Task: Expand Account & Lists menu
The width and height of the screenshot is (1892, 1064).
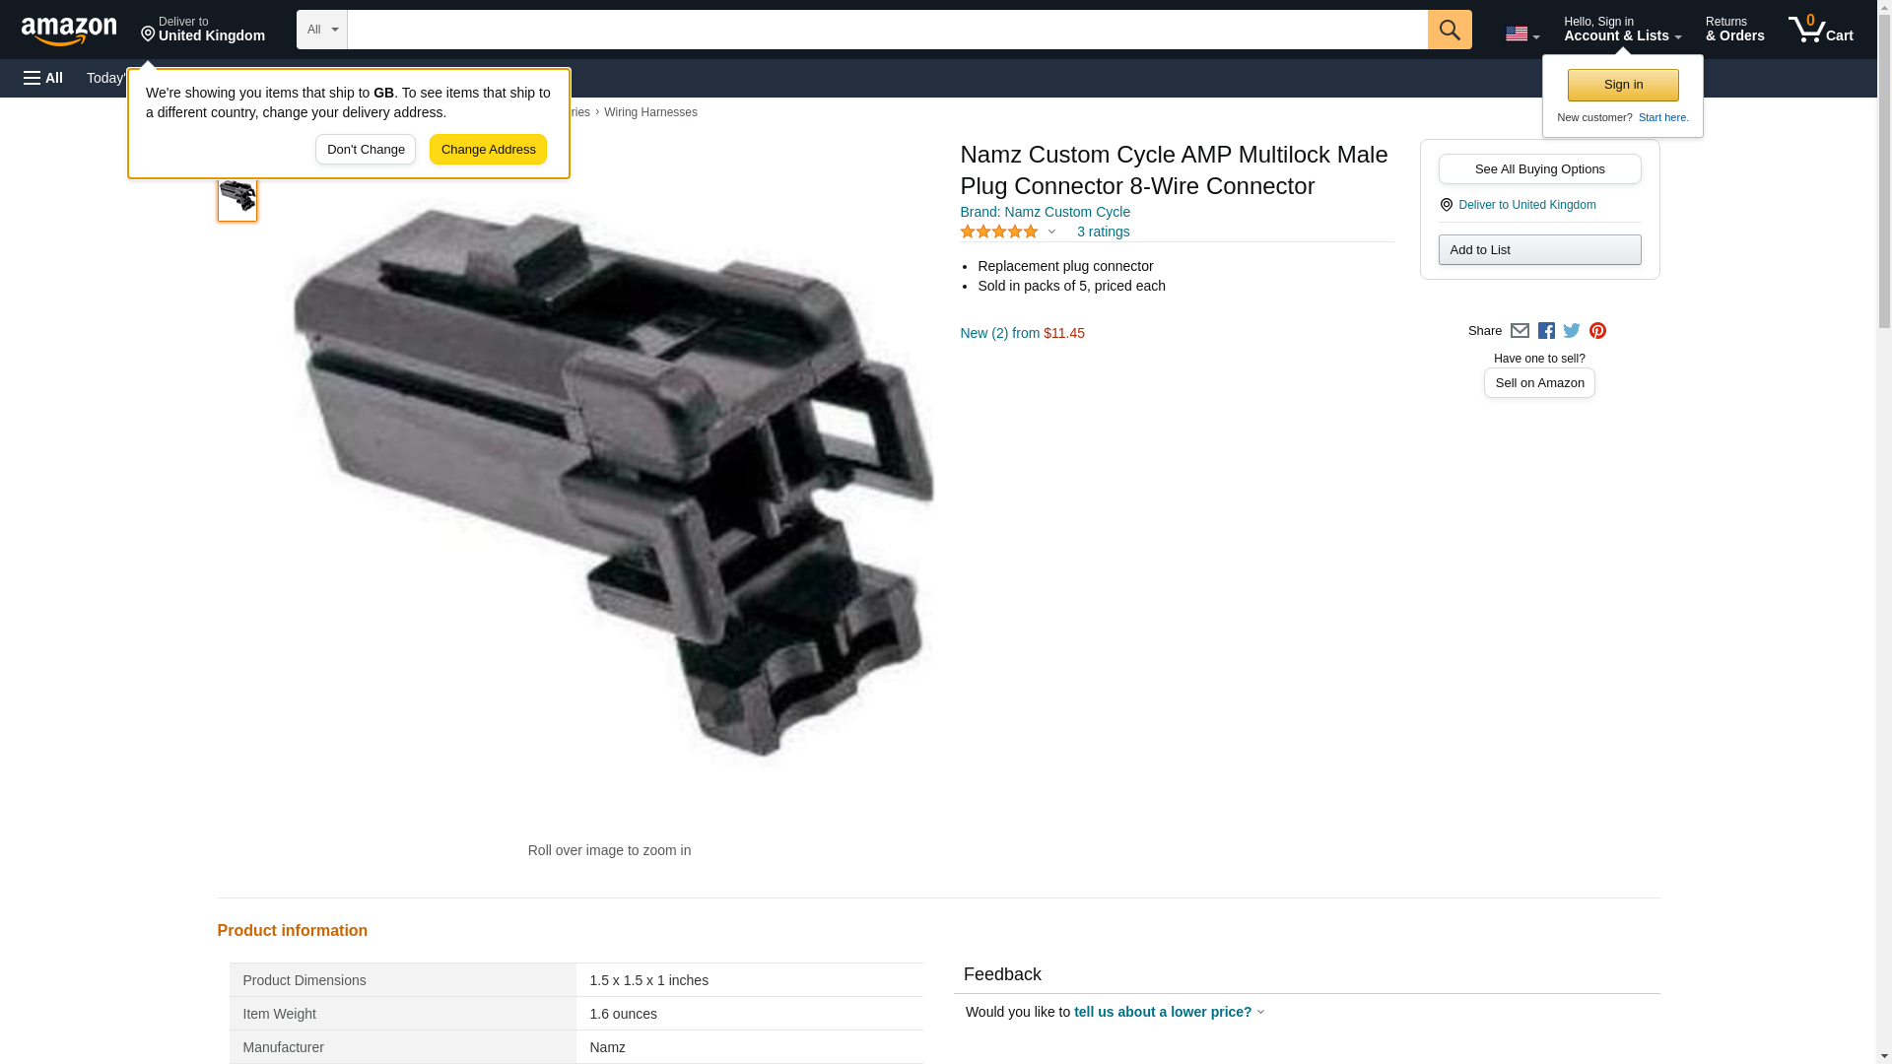Action: point(1622,30)
